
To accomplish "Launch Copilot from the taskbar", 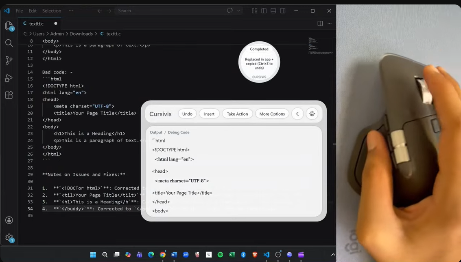I will (x=128, y=255).
